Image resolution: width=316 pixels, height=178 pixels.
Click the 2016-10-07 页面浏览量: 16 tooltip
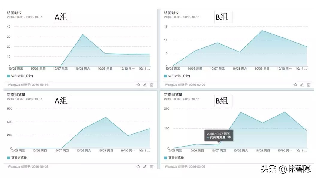coord(219,135)
